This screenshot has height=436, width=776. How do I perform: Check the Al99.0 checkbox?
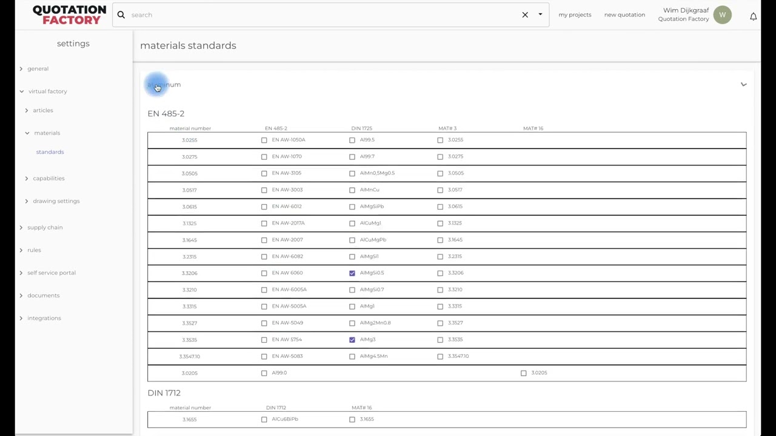[x=264, y=374]
